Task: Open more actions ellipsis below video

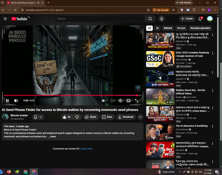Action: point(140,117)
